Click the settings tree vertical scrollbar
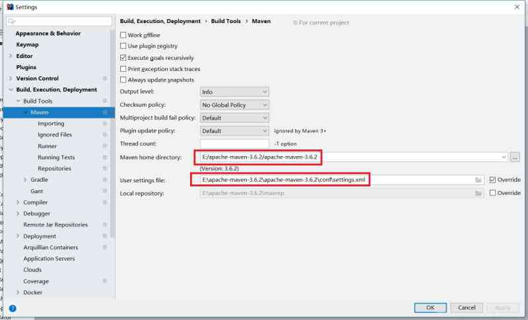Viewport: 528px width, 320px height. tap(112, 134)
